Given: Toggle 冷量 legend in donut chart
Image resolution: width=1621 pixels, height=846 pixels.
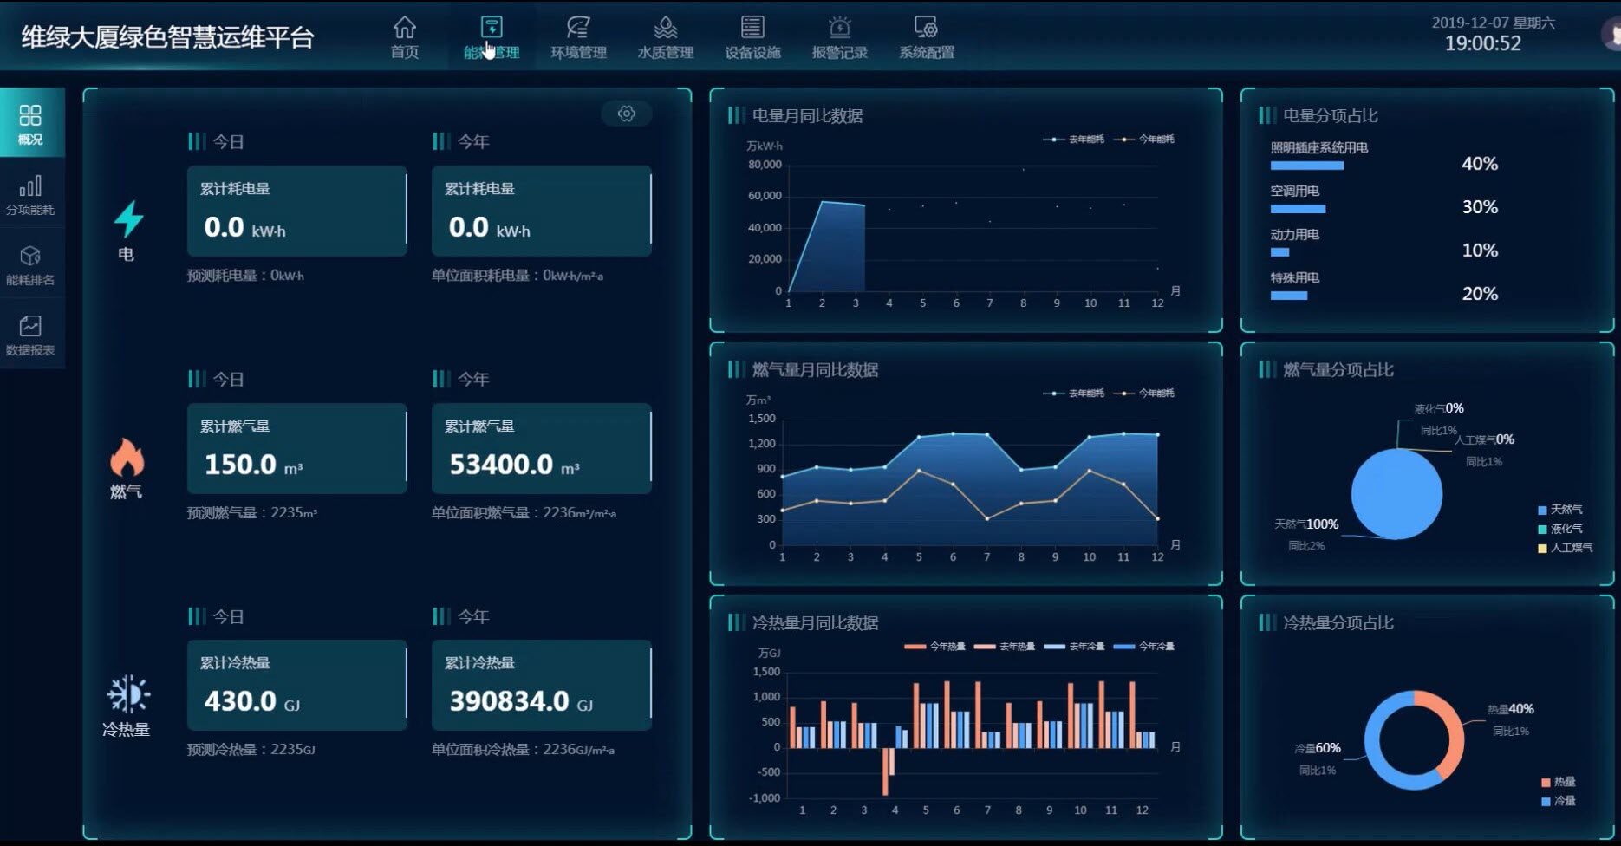Looking at the screenshot, I should point(1559,801).
